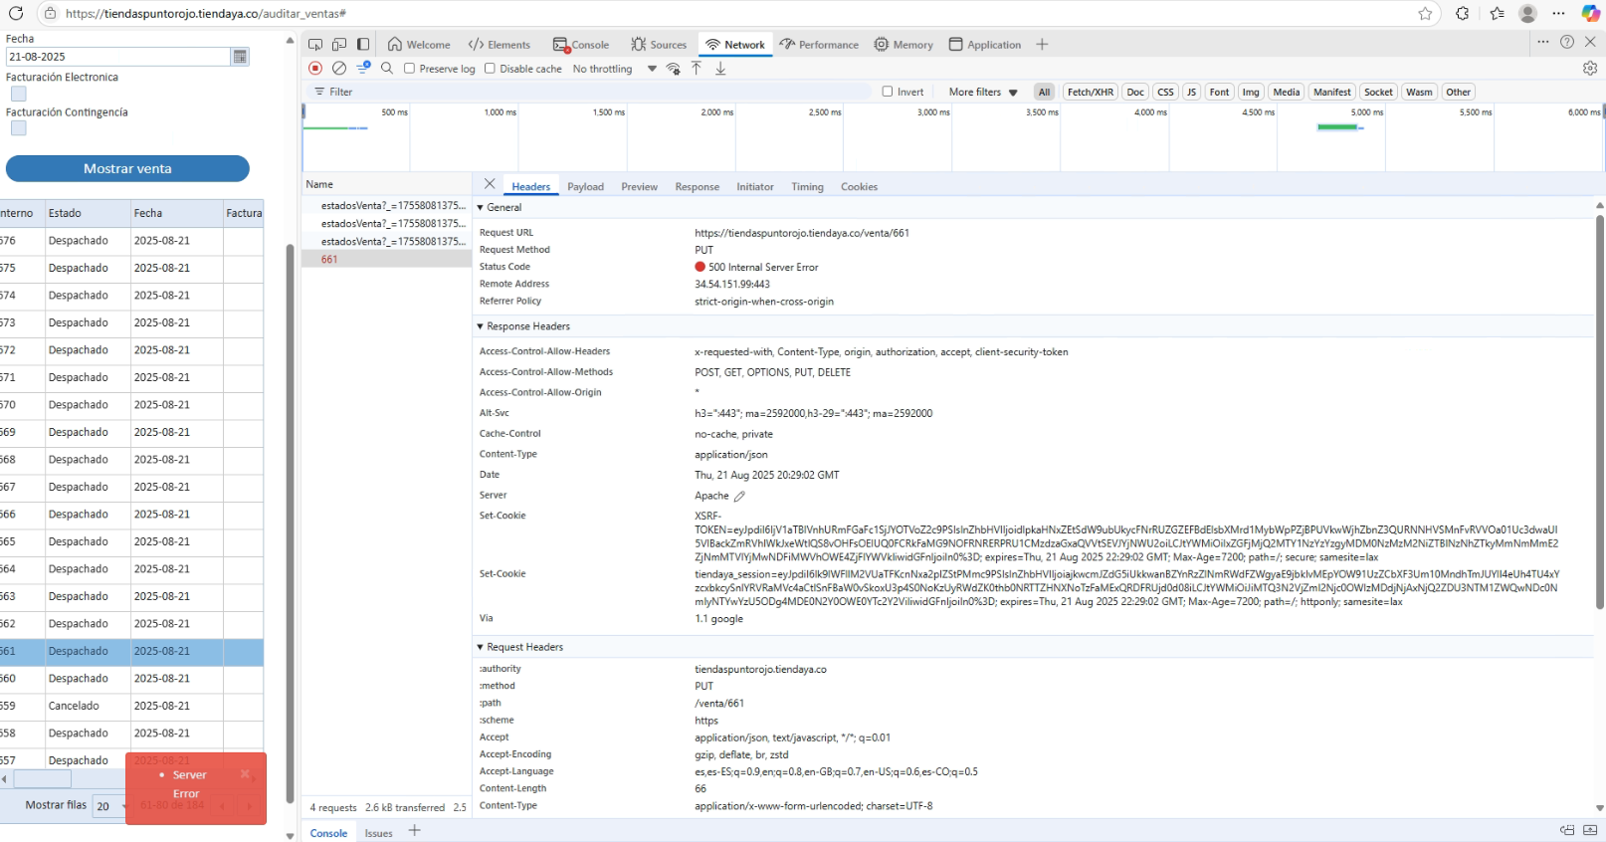Click the export HAR download icon
This screenshot has height=842, width=1606.
[x=720, y=69]
